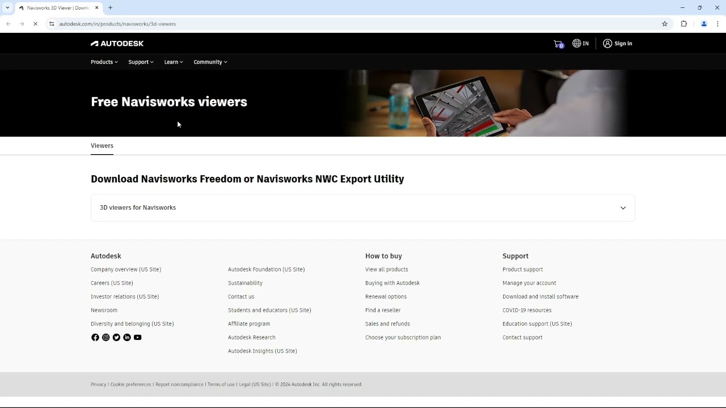The height and width of the screenshot is (408, 726).
Task: Open the globe region selector IN
Action: click(580, 44)
